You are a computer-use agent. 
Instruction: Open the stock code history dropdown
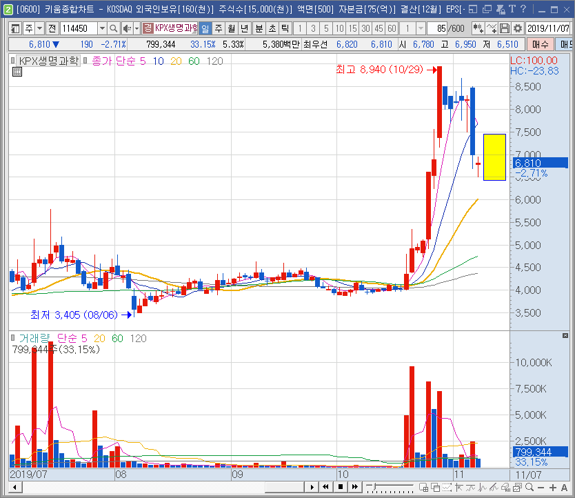coord(102,28)
